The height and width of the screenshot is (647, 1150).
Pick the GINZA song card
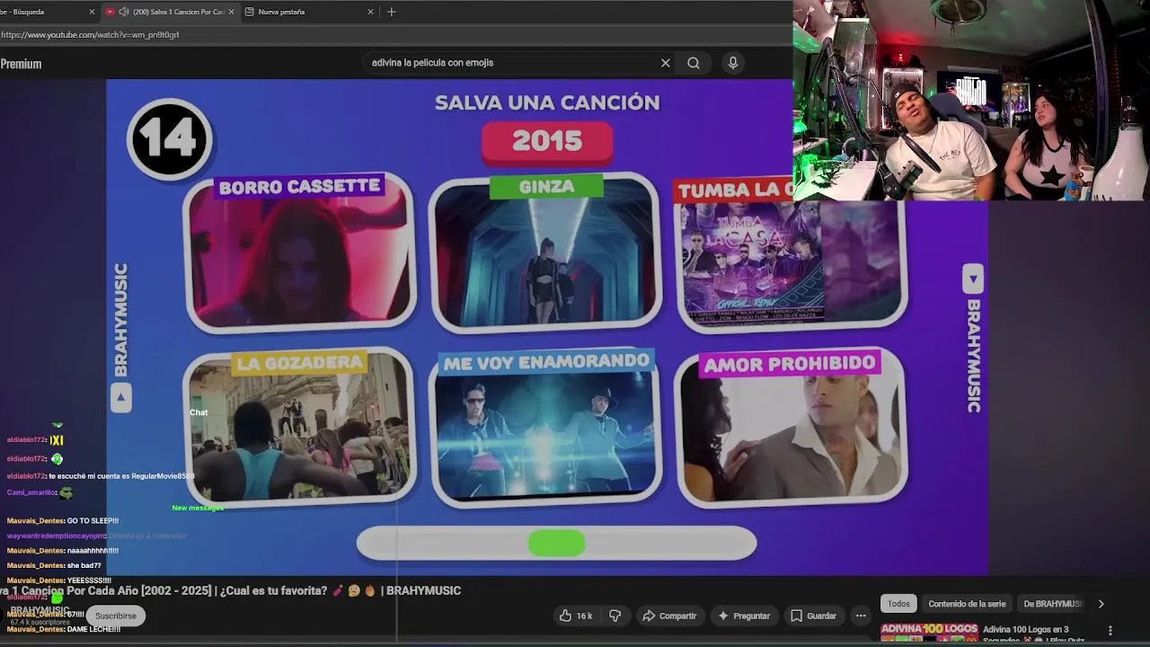pos(546,253)
